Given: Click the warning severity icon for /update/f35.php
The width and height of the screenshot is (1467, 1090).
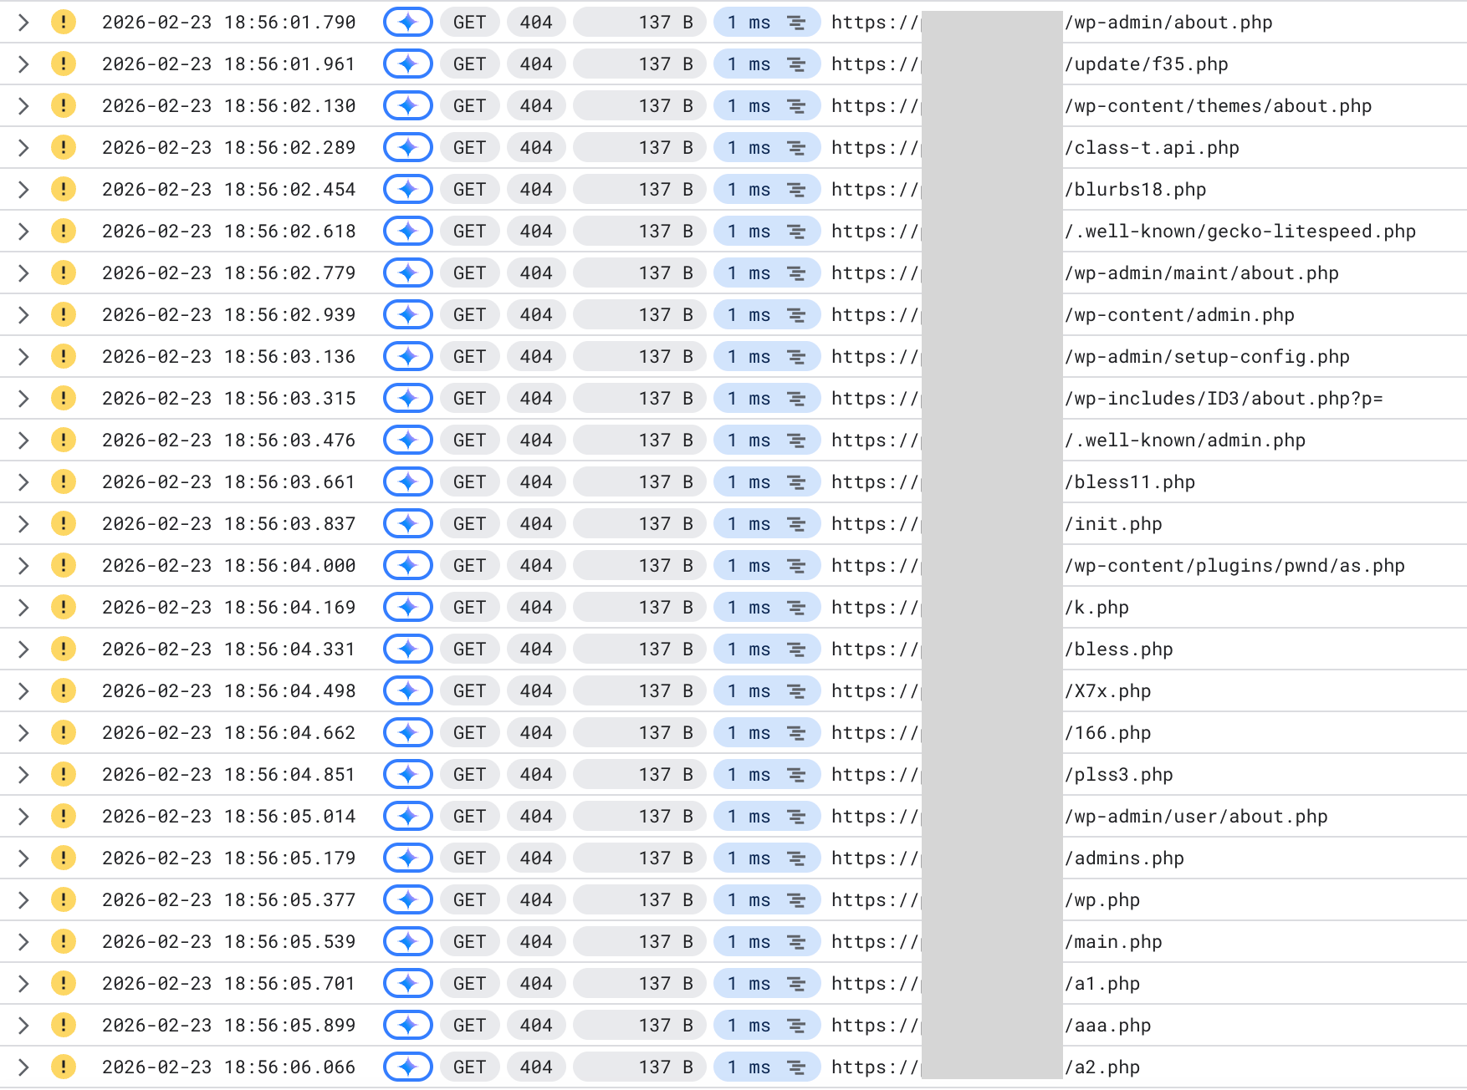Looking at the screenshot, I should [x=63, y=64].
